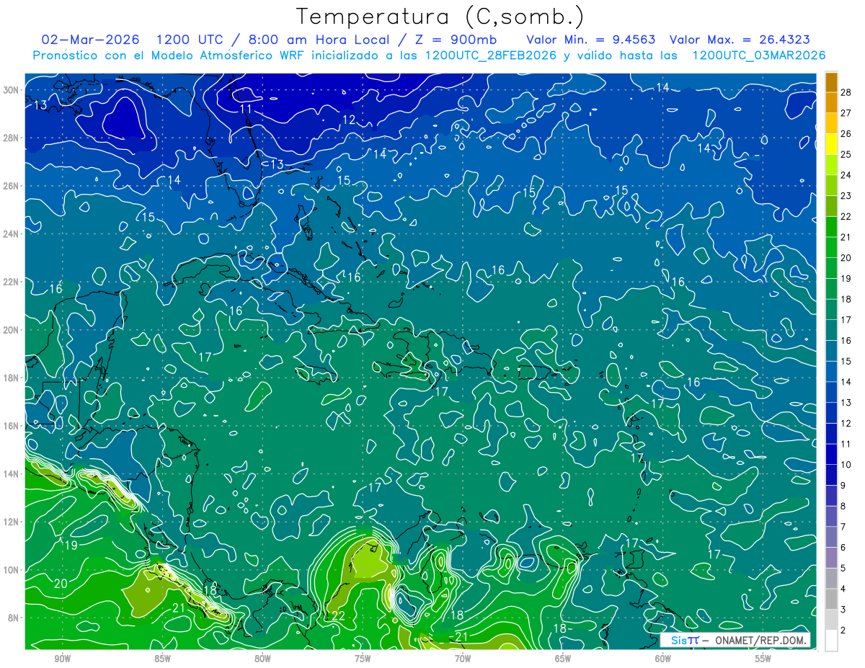Image resolution: width=865 pixels, height=668 pixels.
Task: Click the '55W' longitude axis label
Action: click(x=763, y=659)
